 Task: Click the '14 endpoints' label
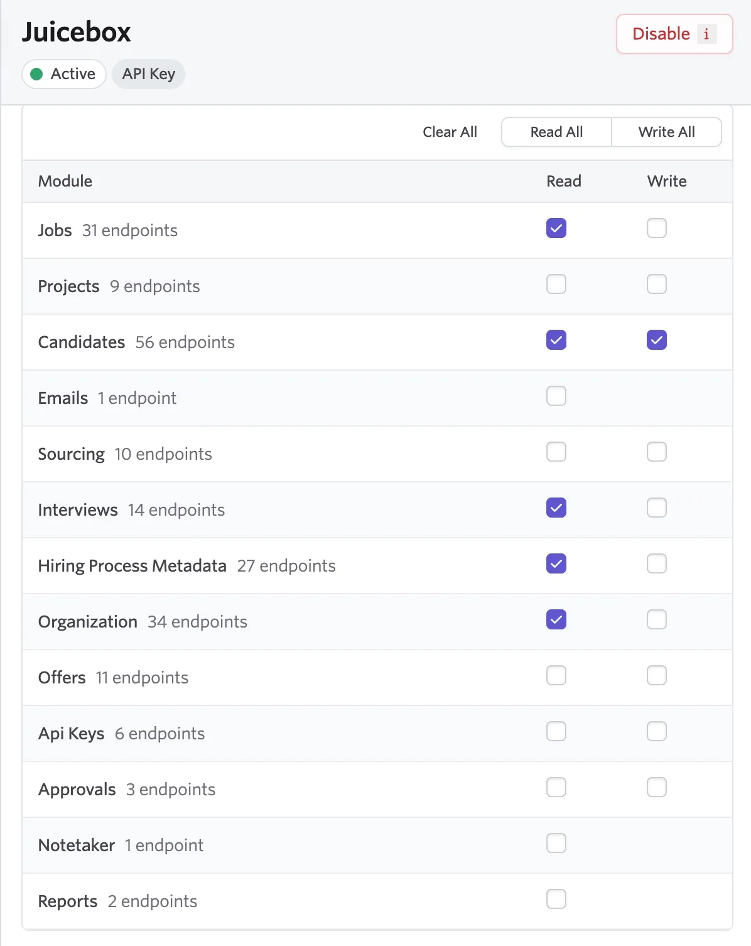(176, 510)
